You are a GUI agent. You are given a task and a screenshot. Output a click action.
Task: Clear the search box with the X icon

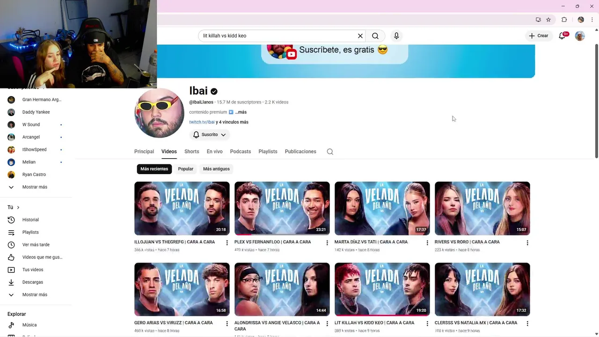click(360, 36)
